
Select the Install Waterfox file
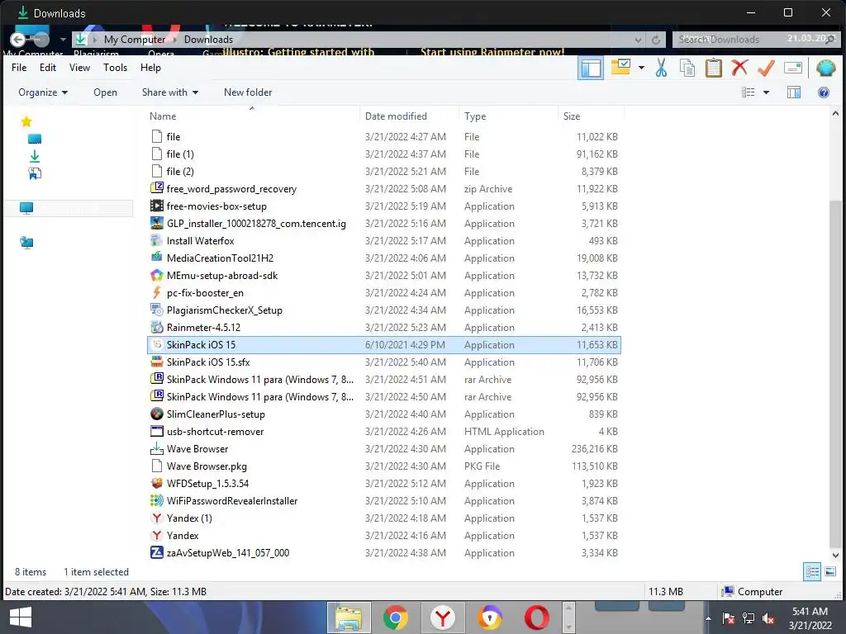383,240
